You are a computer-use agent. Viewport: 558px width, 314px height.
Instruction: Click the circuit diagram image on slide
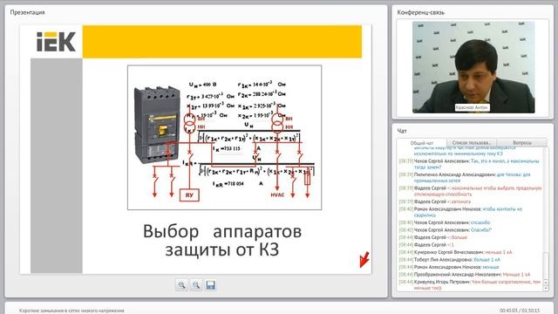225,138
